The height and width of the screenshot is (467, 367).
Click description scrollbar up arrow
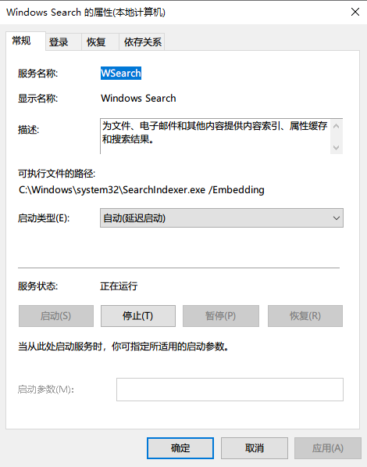pyautogui.click(x=337, y=126)
